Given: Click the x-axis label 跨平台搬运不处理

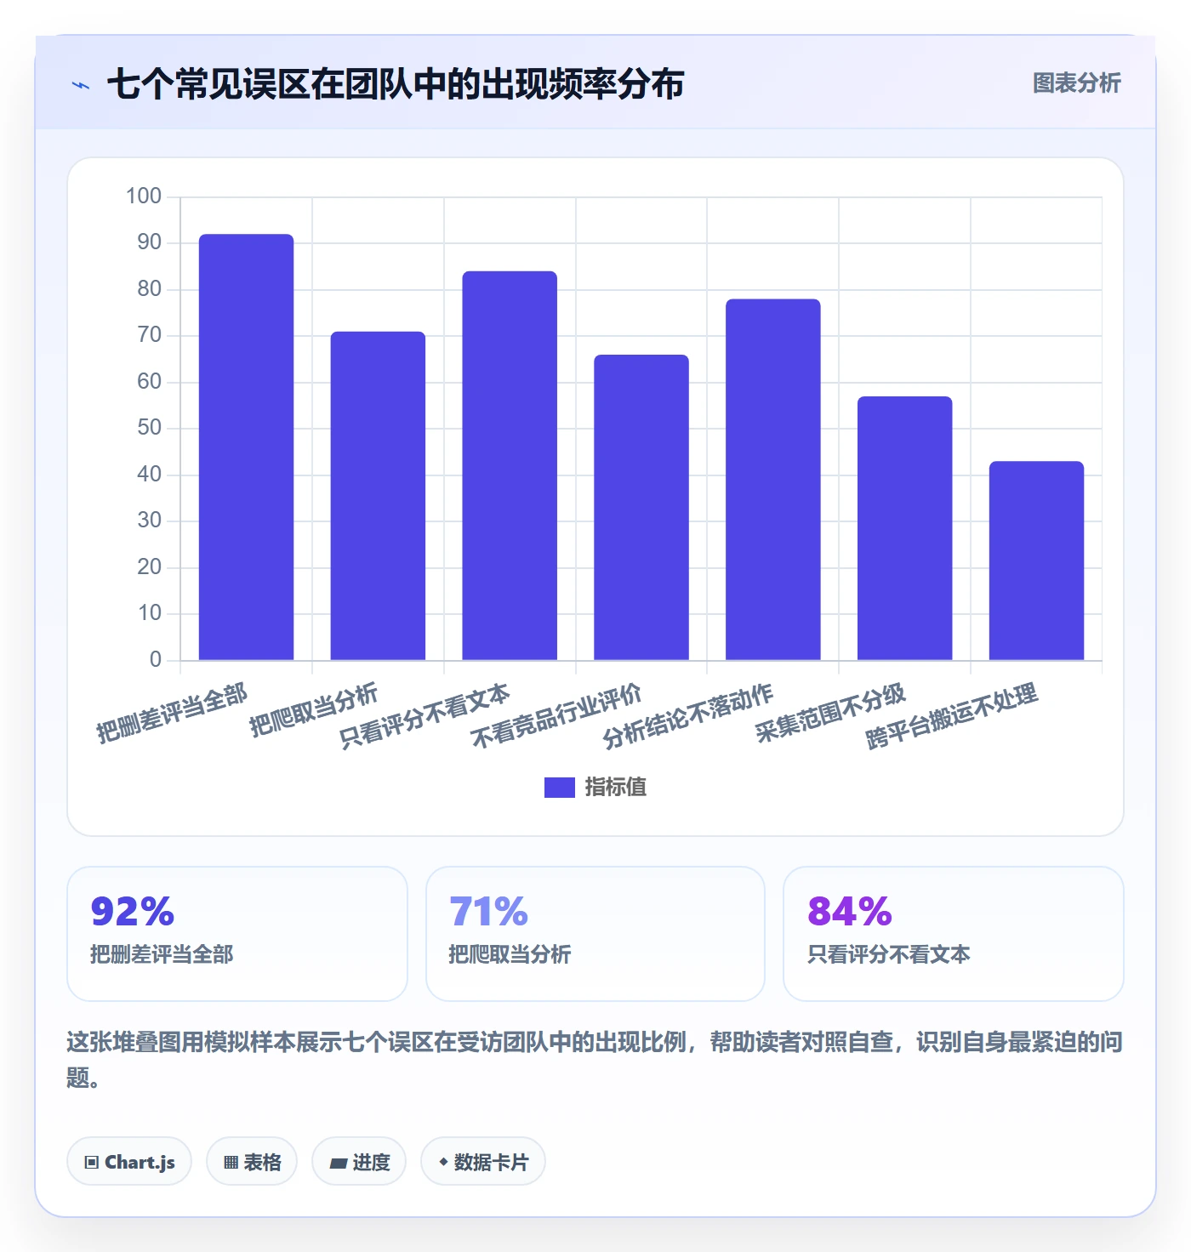Looking at the screenshot, I should (x=952, y=716).
